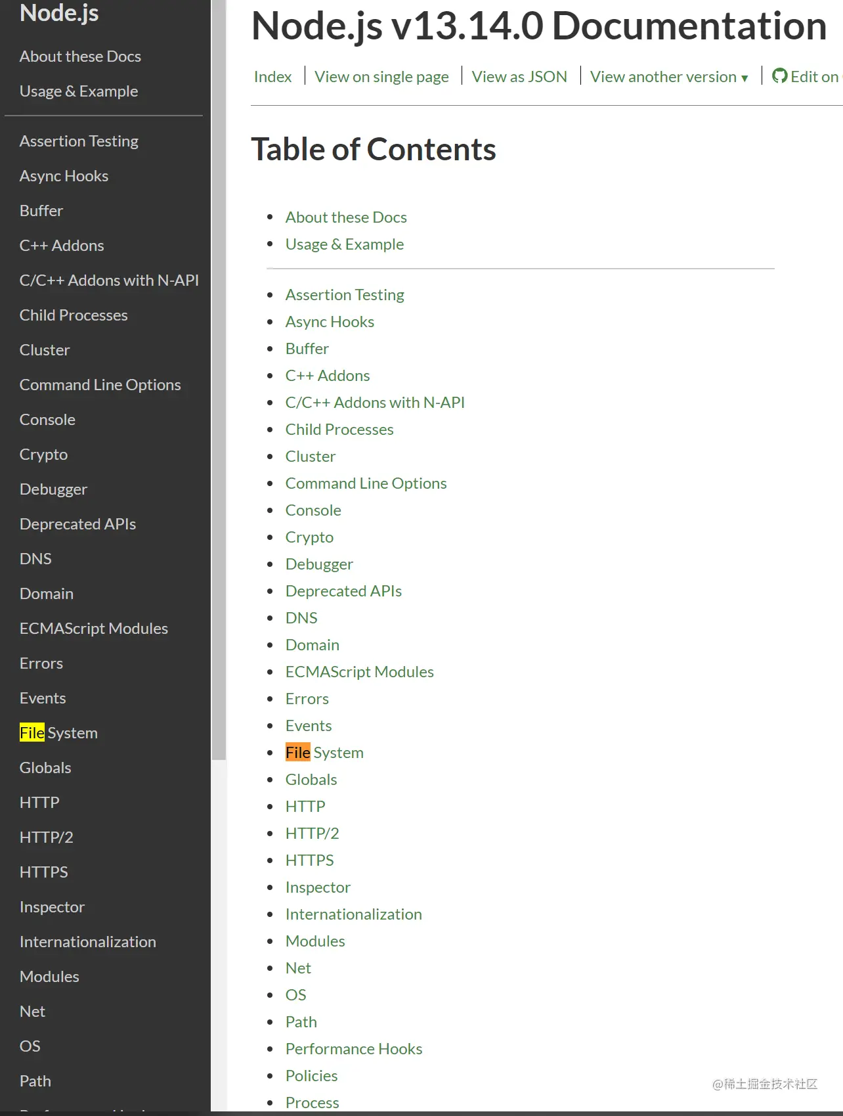Viewport: 843px width, 1116px height.
Task: Open Domain in the sidebar
Action: pos(47,594)
